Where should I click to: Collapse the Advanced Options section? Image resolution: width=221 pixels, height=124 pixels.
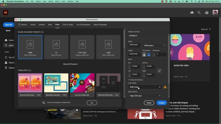(x=136, y=80)
